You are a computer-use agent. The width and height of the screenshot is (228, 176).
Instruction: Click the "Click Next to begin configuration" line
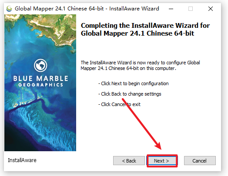coord(133,83)
